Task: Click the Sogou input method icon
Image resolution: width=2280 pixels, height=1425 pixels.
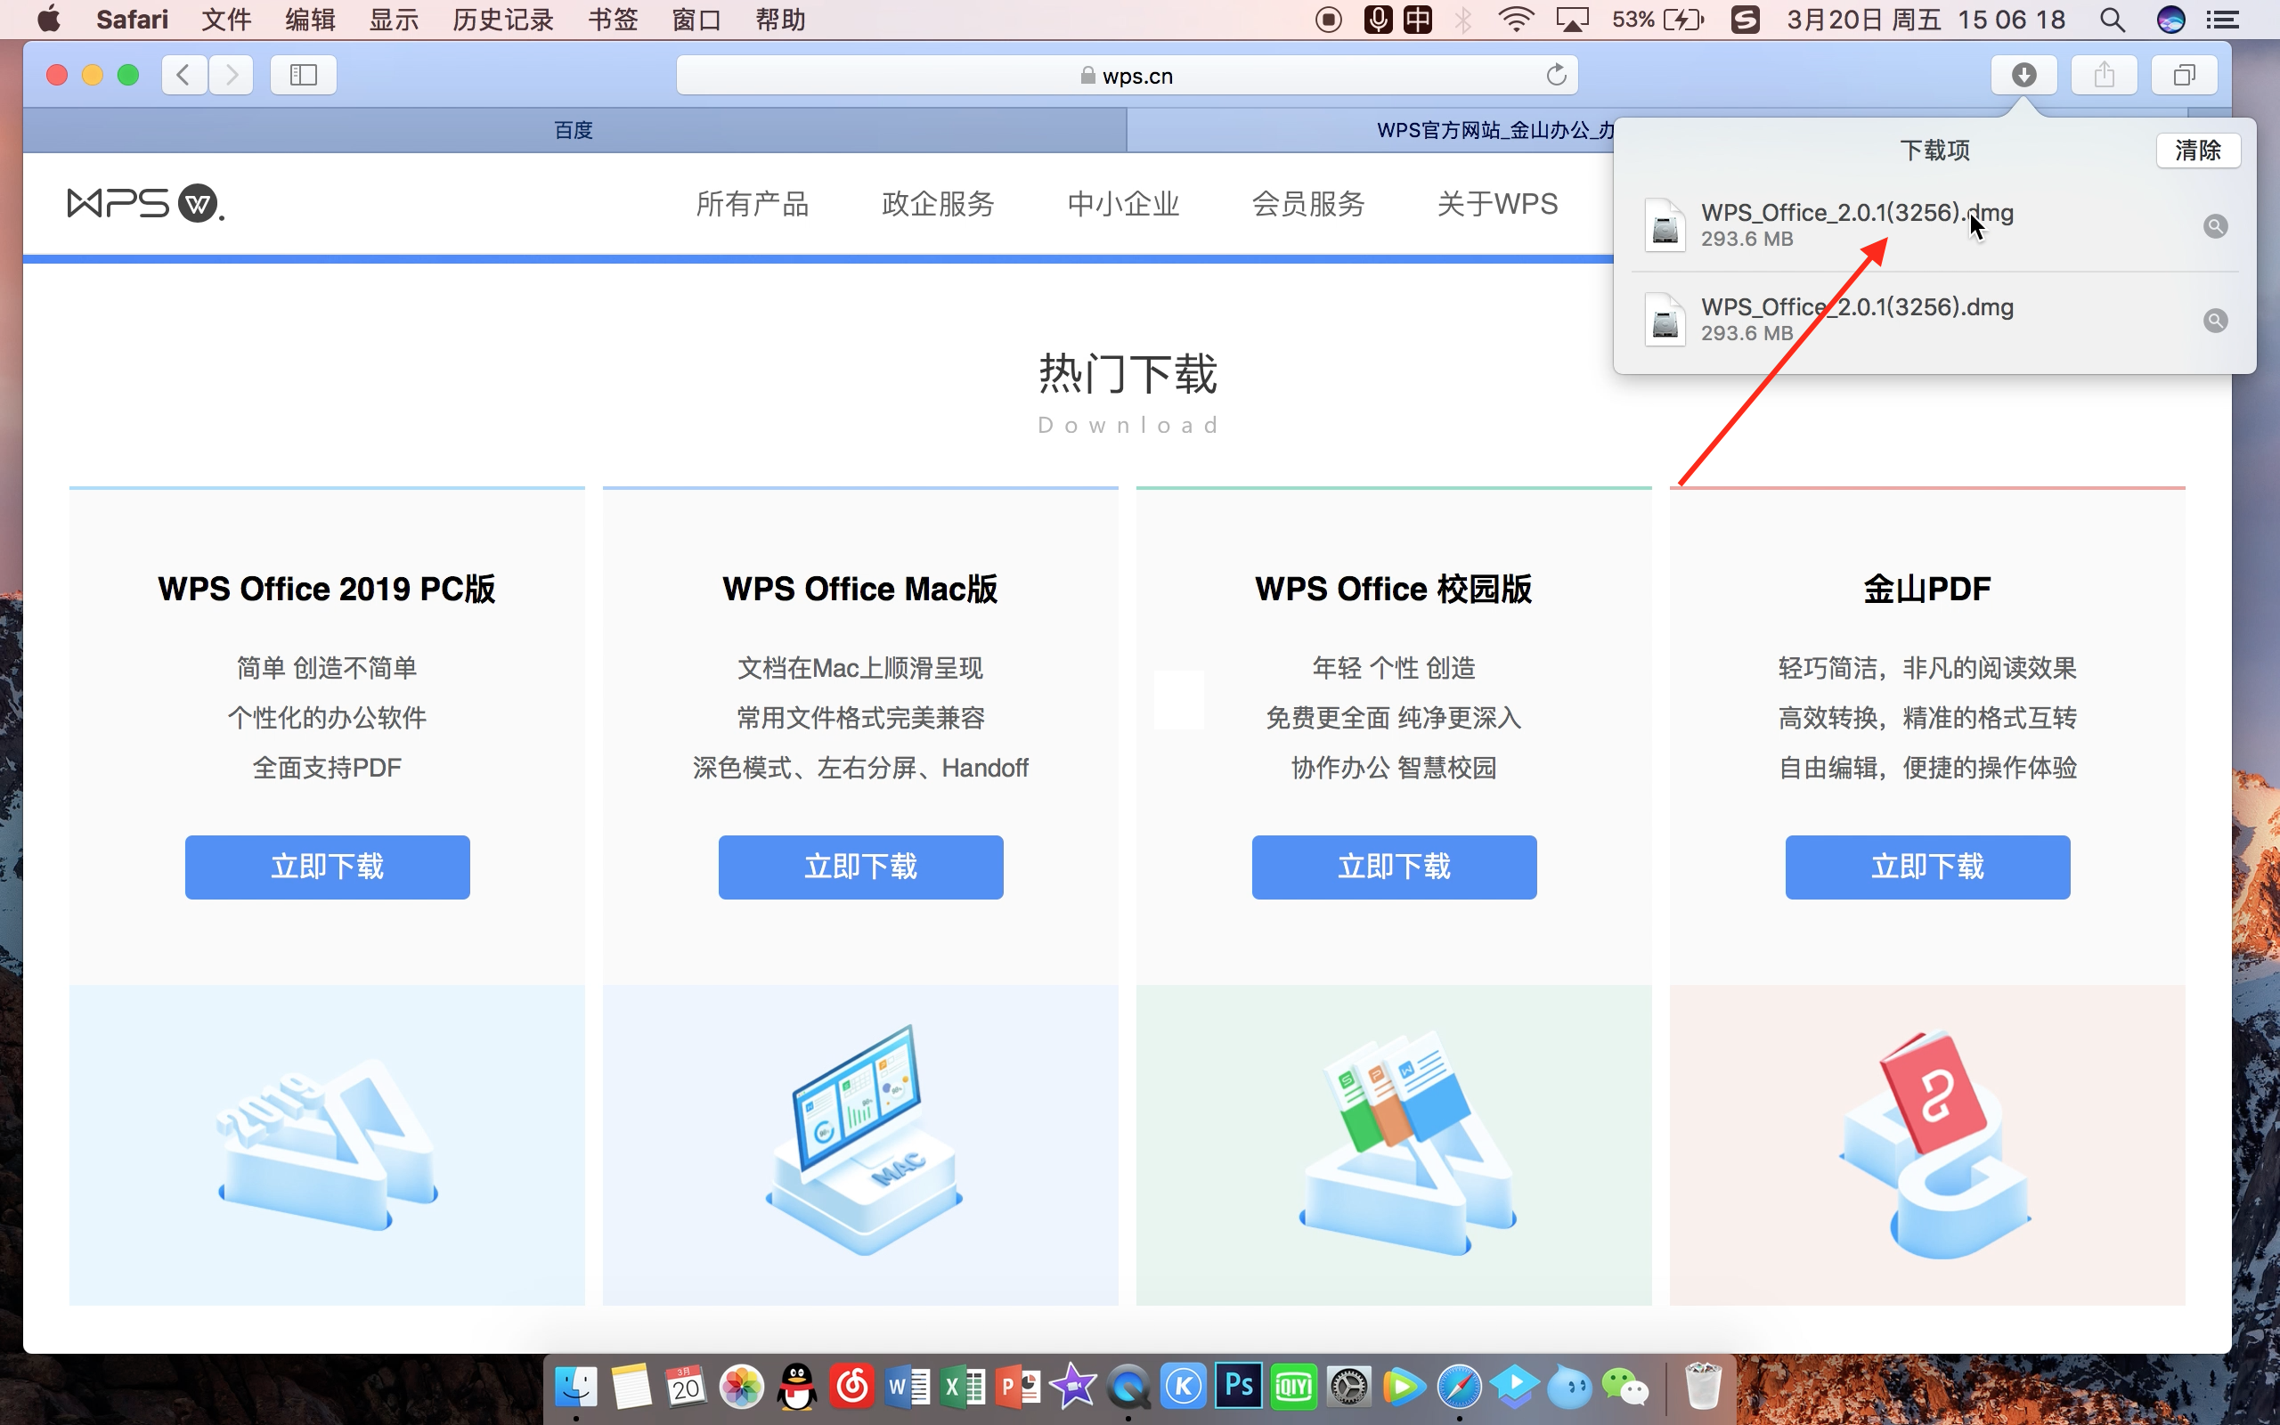Action: point(1745,20)
